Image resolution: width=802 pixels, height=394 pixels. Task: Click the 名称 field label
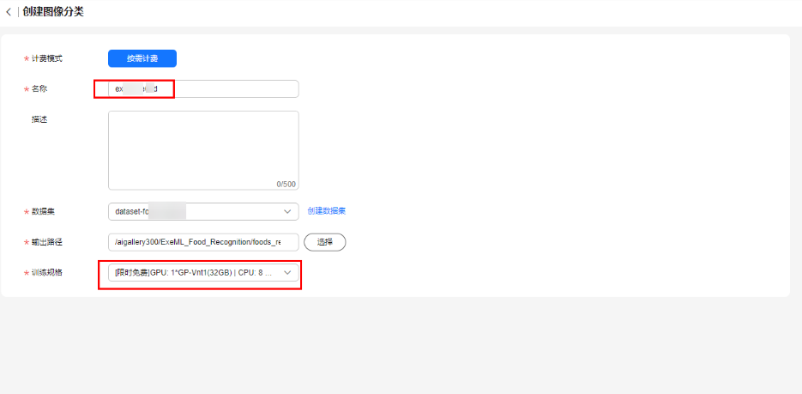[40, 89]
